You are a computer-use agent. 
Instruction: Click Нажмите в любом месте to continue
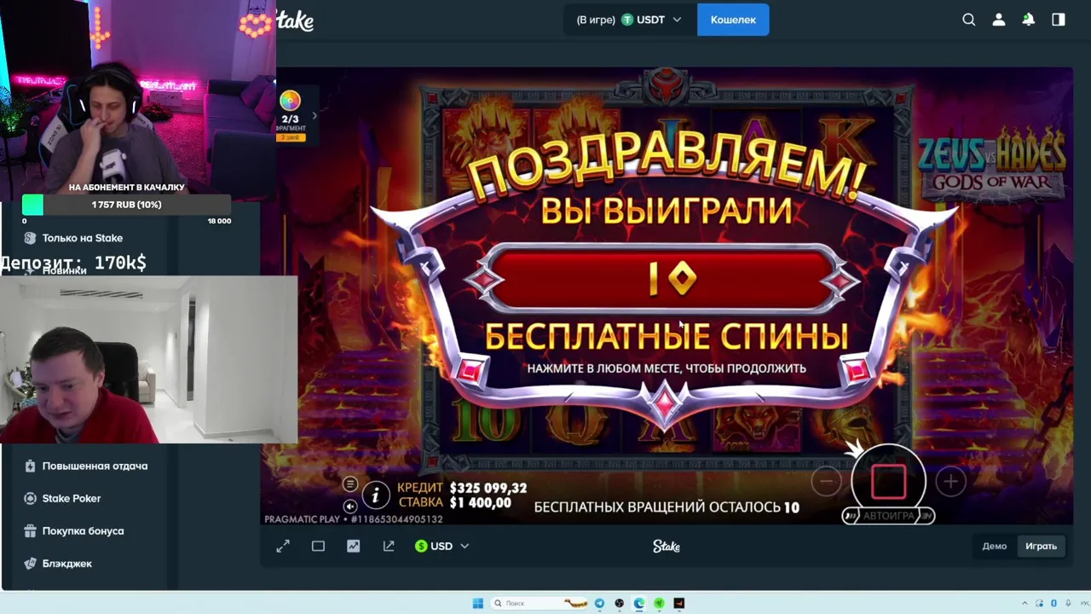(667, 368)
